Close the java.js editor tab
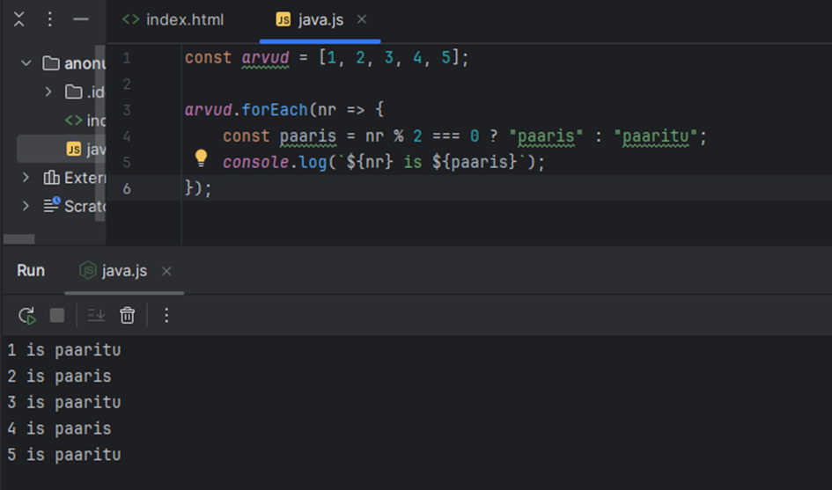 (362, 19)
